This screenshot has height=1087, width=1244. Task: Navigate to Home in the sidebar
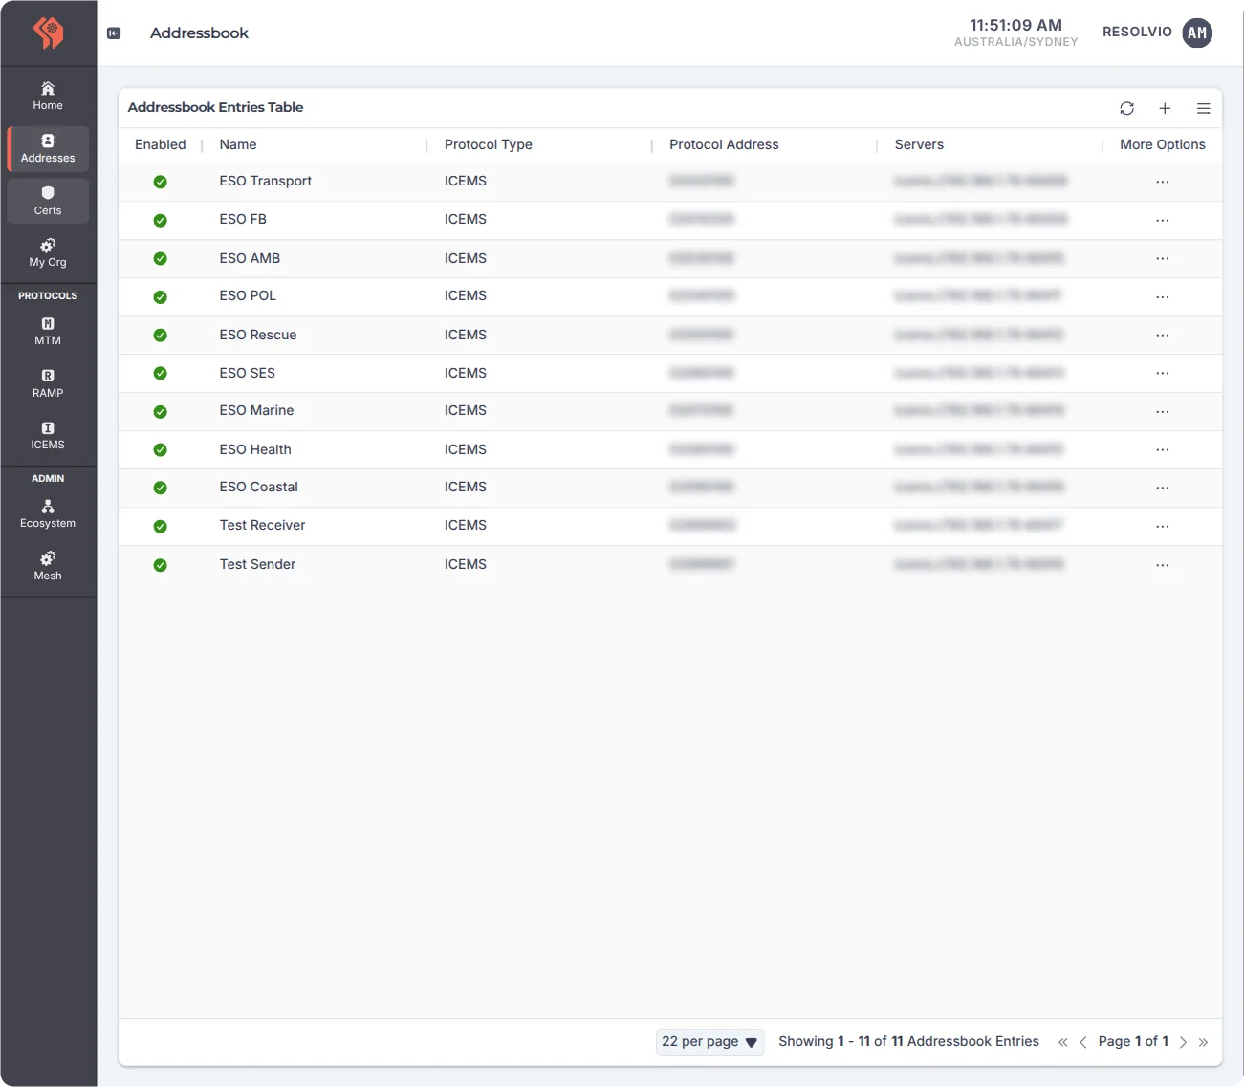coord(48,97)
